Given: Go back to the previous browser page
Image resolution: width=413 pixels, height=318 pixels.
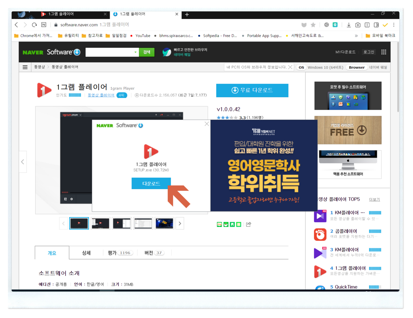Looking at the screenshot, I should pos(16,25).
